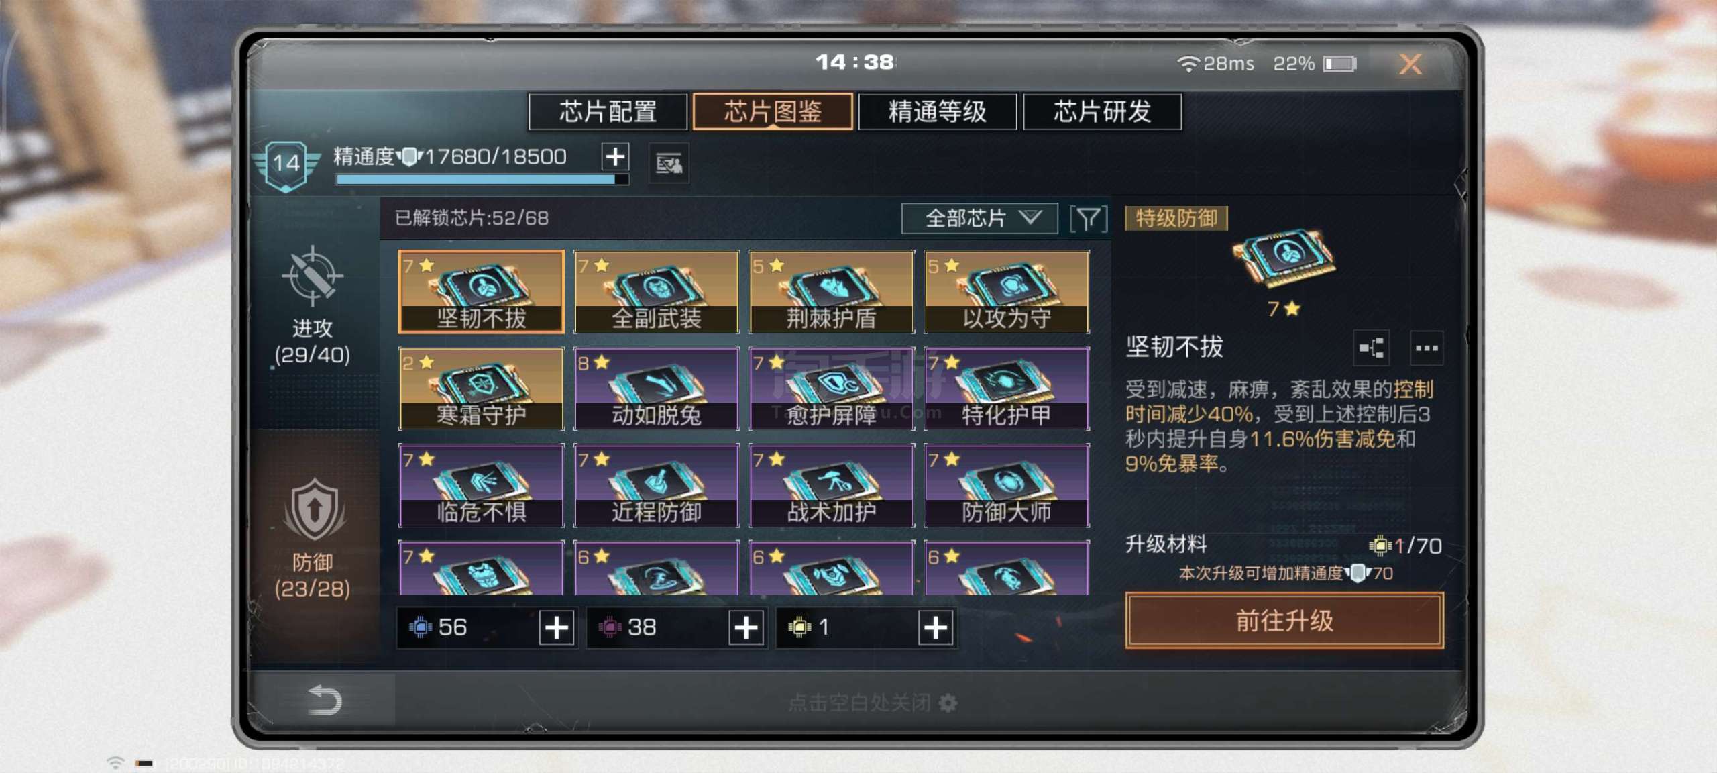Add gold chip material (1)
The image size is (1717, 773).
[936, 628]
